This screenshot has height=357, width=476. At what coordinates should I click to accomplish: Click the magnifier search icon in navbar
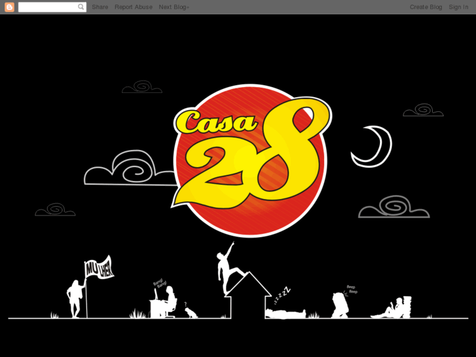click(x=81, y=7)
